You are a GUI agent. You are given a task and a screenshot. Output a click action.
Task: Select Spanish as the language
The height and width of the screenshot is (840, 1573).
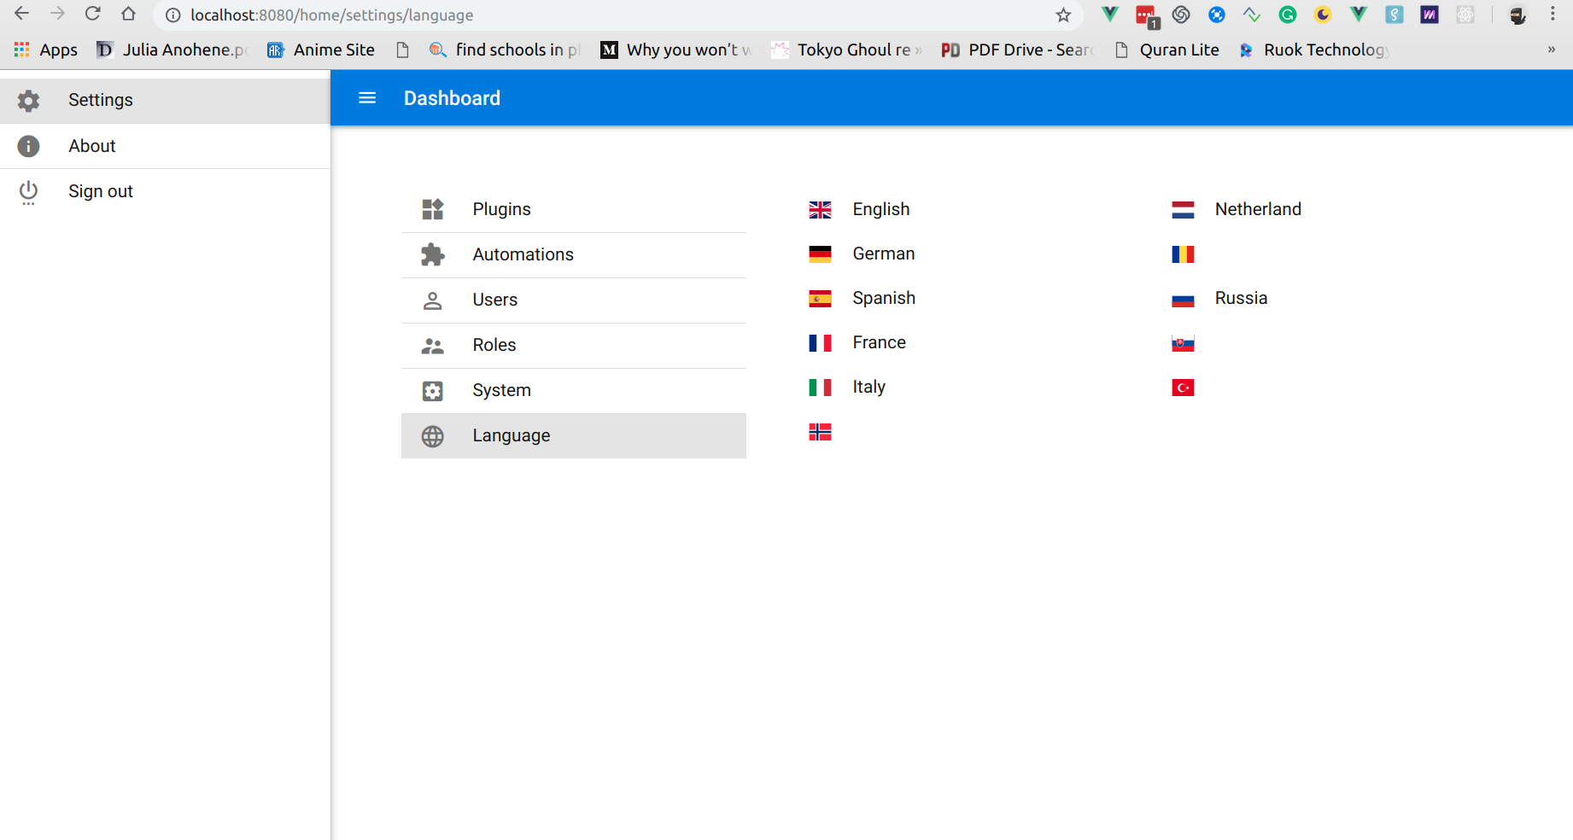(883, 298)
